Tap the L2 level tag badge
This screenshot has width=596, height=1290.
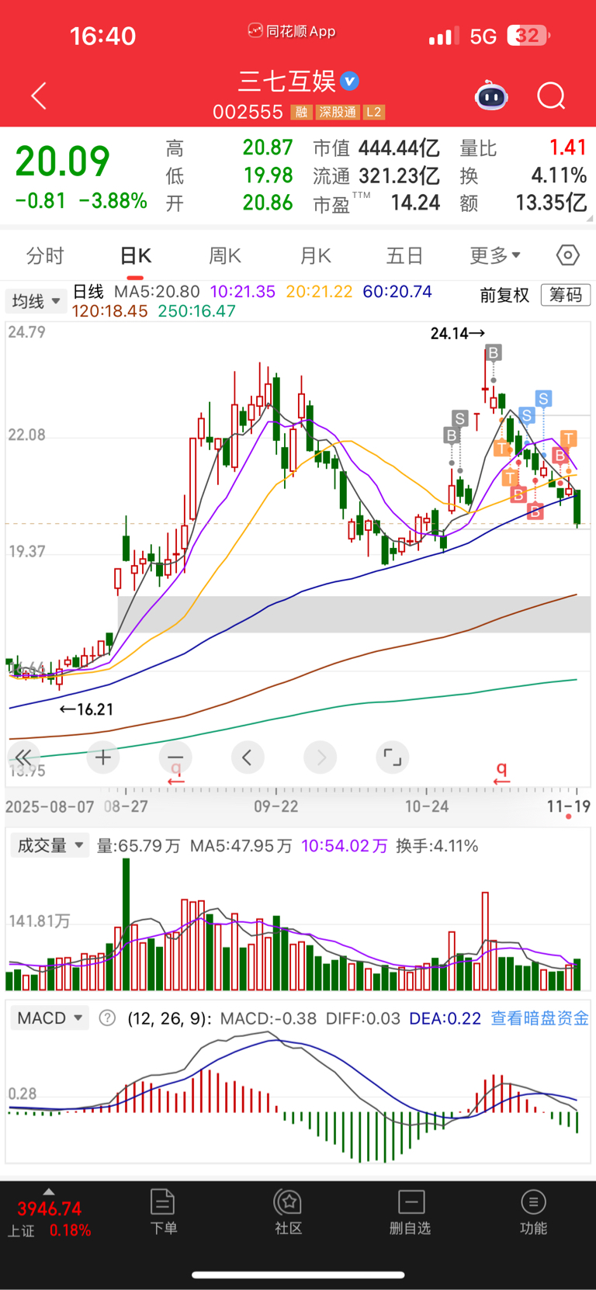click(x=374, y=113)
